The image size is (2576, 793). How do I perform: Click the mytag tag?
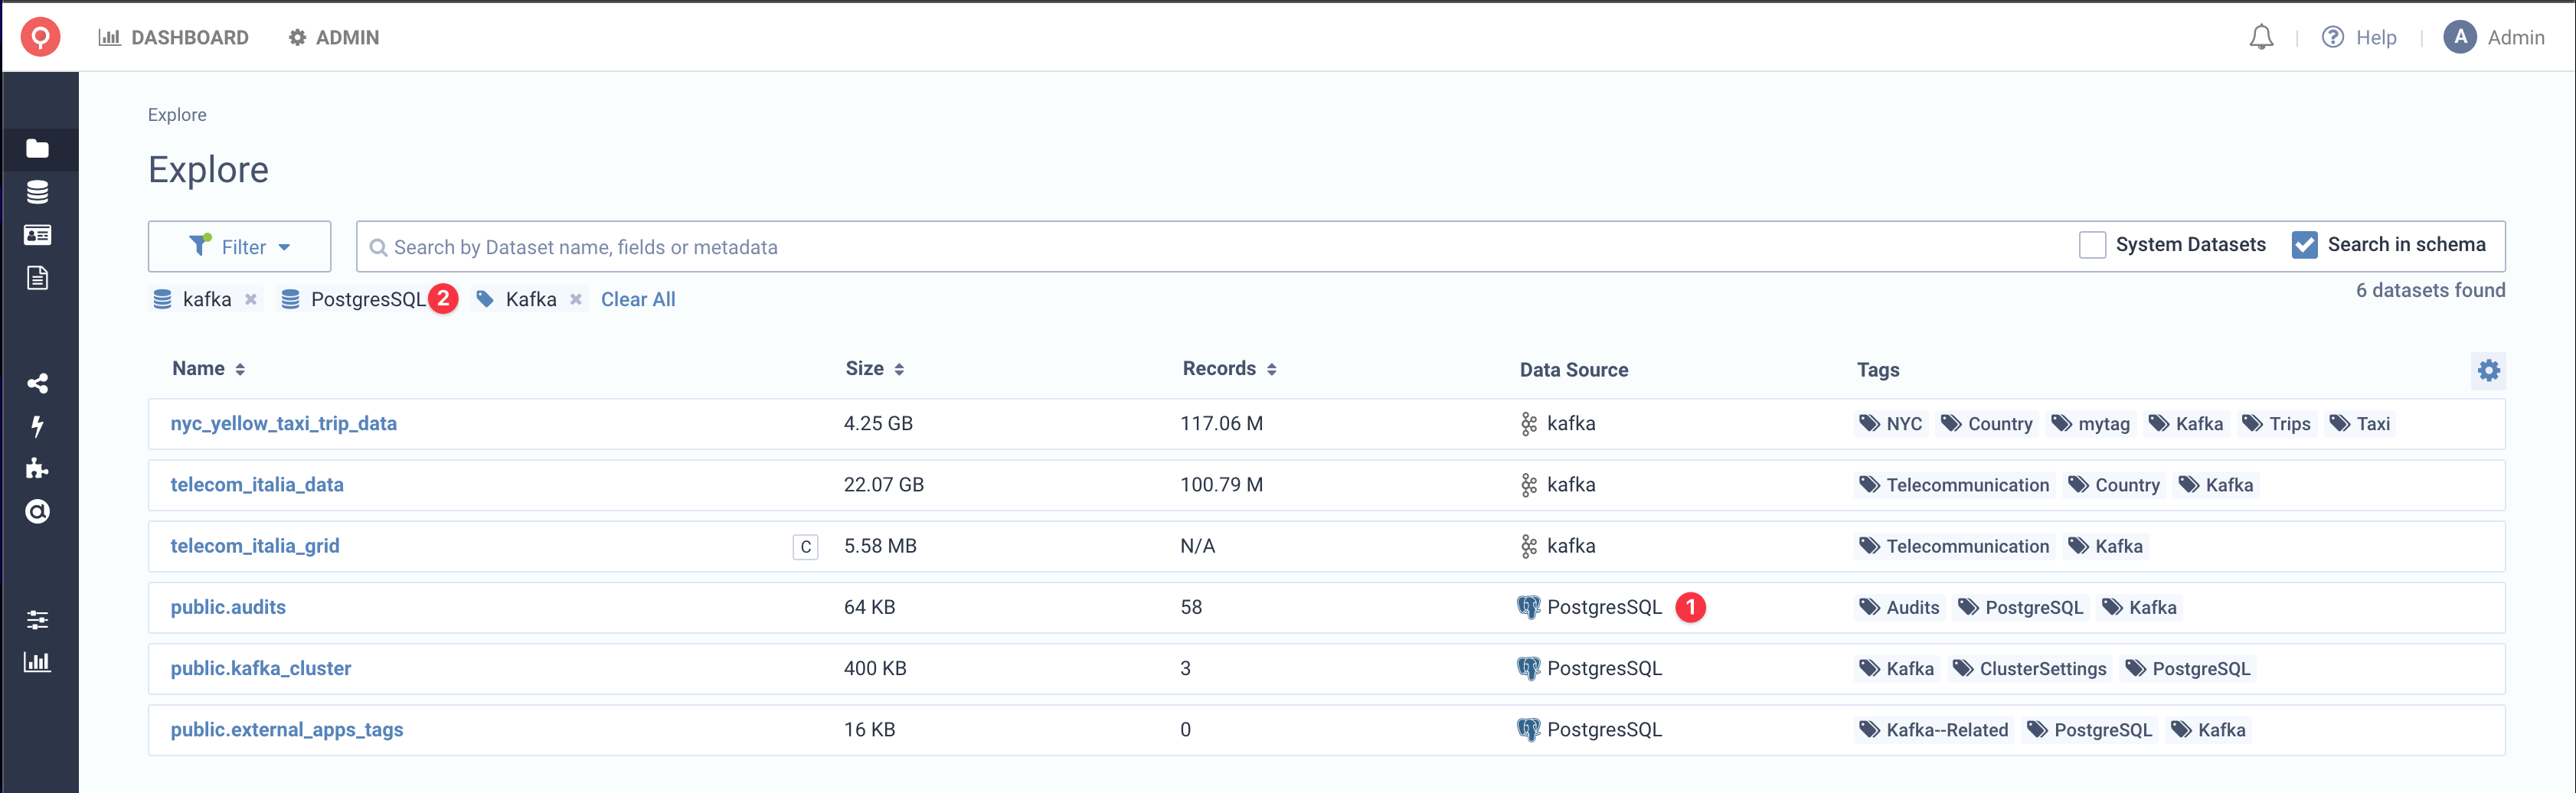pos(2092,424)
